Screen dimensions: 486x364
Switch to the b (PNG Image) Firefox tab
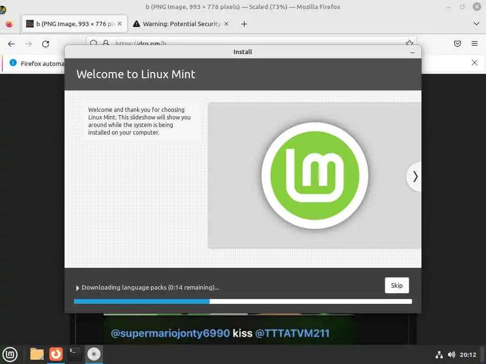(75, 24)
